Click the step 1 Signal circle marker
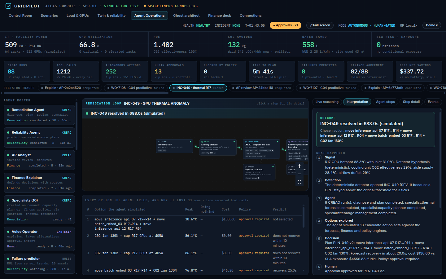Screen dimensions: 446x279 click(319, 158)
